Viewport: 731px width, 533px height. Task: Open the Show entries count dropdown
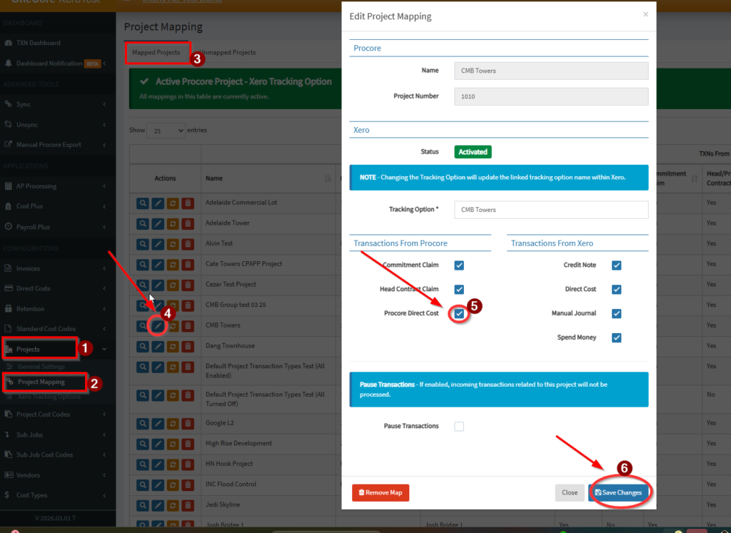(164, 131)
